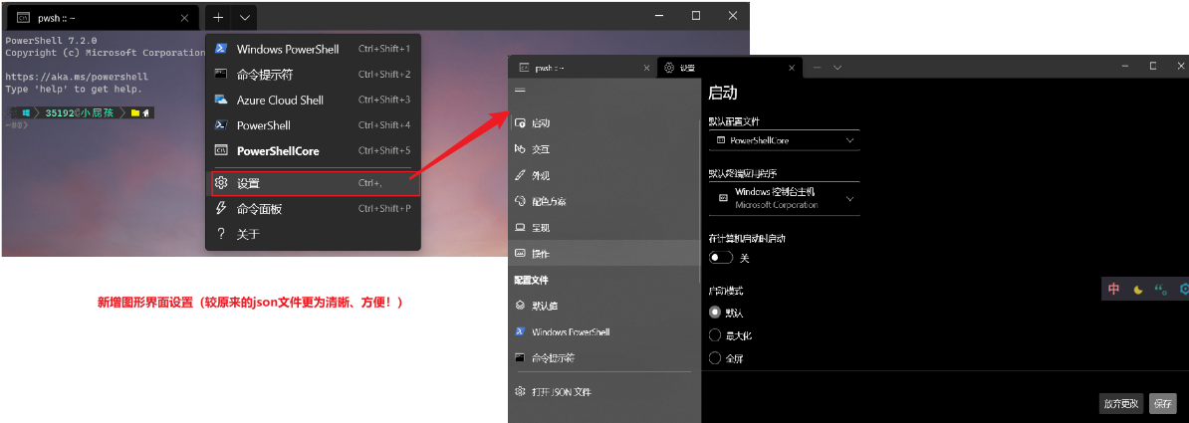Click the Windows logo in the prompt
The width and height of the screenshot is (1189, 423).
[x=26, y=112]
